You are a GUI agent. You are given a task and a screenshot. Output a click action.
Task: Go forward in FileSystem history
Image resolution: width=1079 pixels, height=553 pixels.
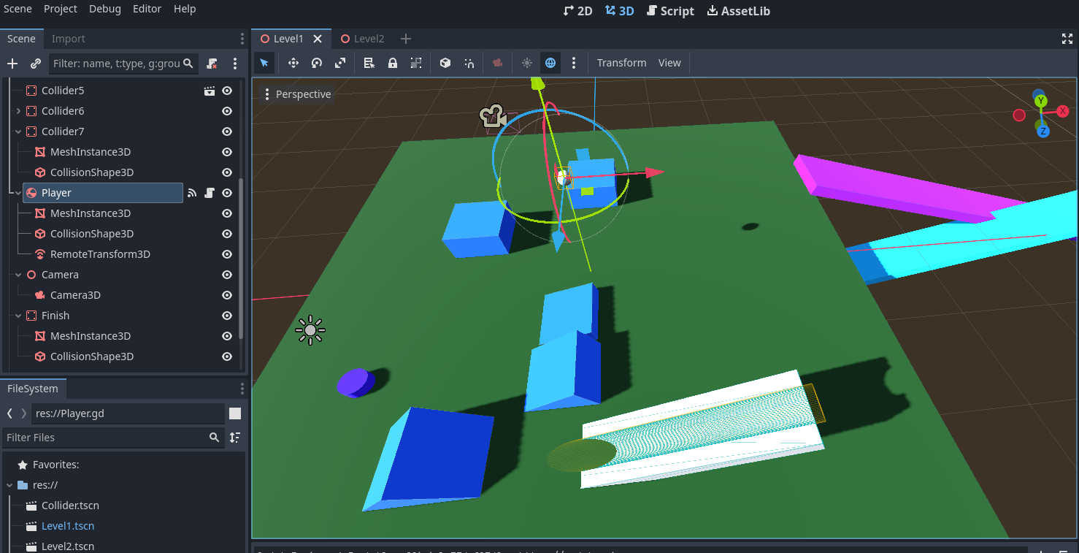coord(24,413)
